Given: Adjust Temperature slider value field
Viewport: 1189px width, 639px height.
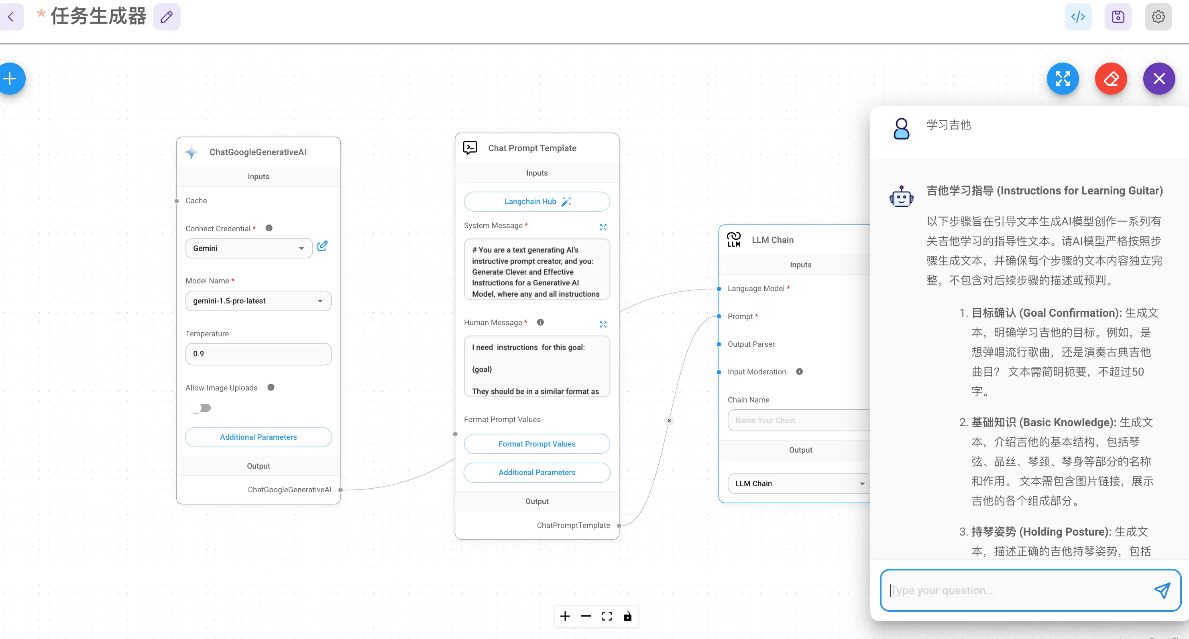Looking at the screenshot, I should coord(258,353).
